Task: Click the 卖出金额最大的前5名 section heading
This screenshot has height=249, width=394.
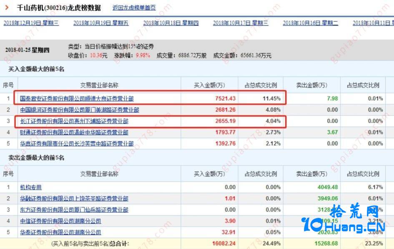Action: tap(36, 158)
